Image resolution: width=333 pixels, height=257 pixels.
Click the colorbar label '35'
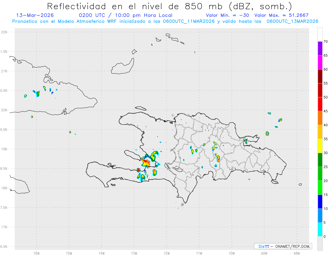point(326,139)
